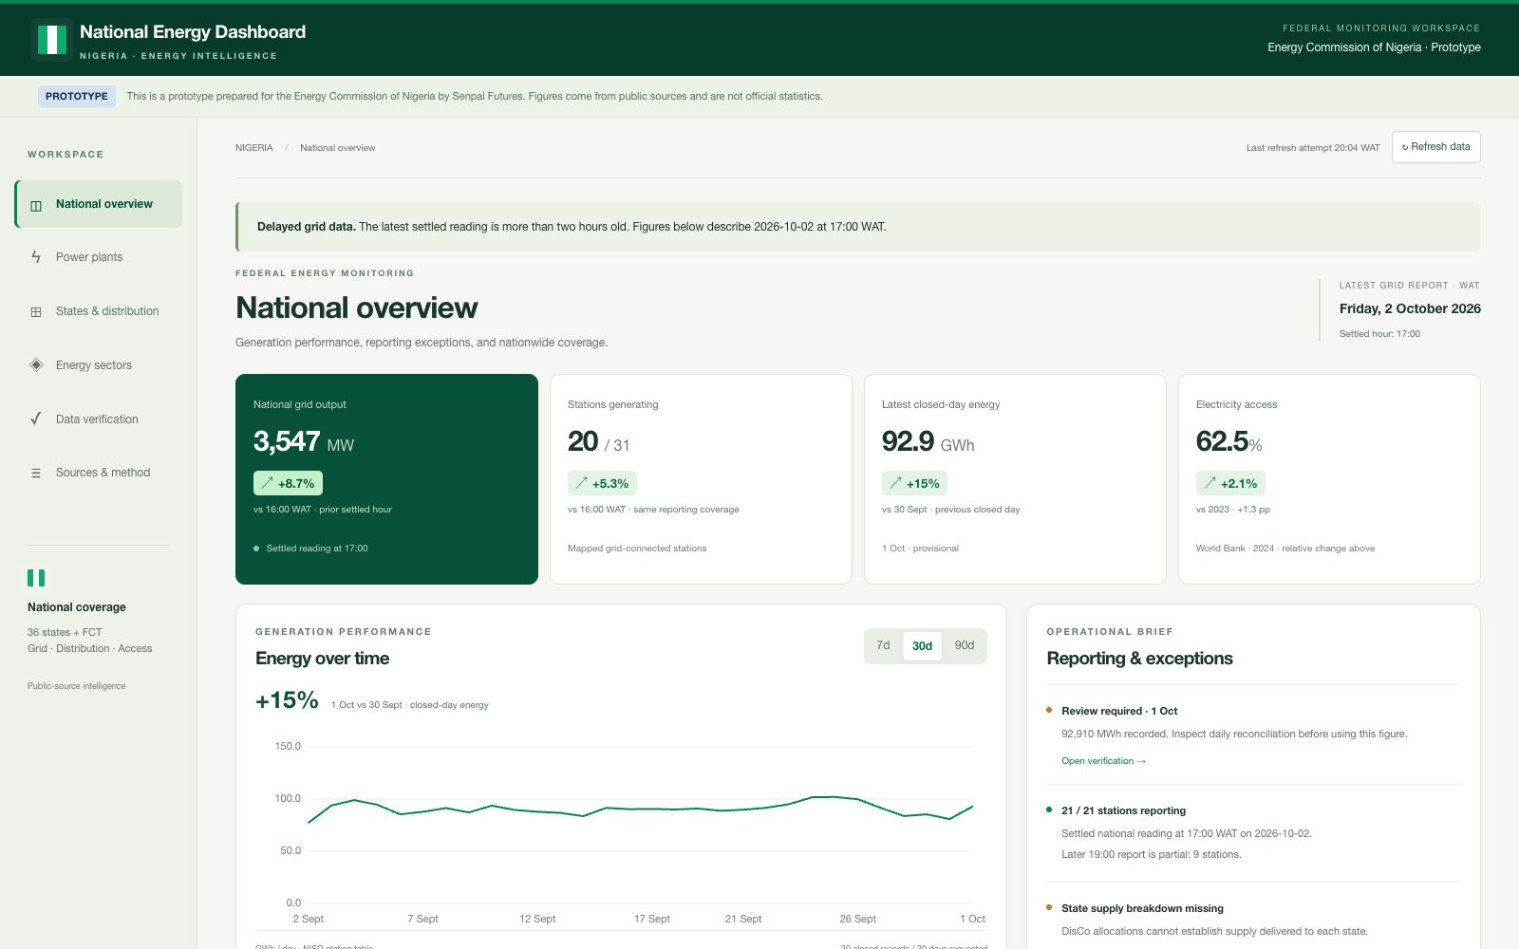Click the PROTOTYPE badge
Viewport: 1519px width, 949px height.
pos(77,96)
